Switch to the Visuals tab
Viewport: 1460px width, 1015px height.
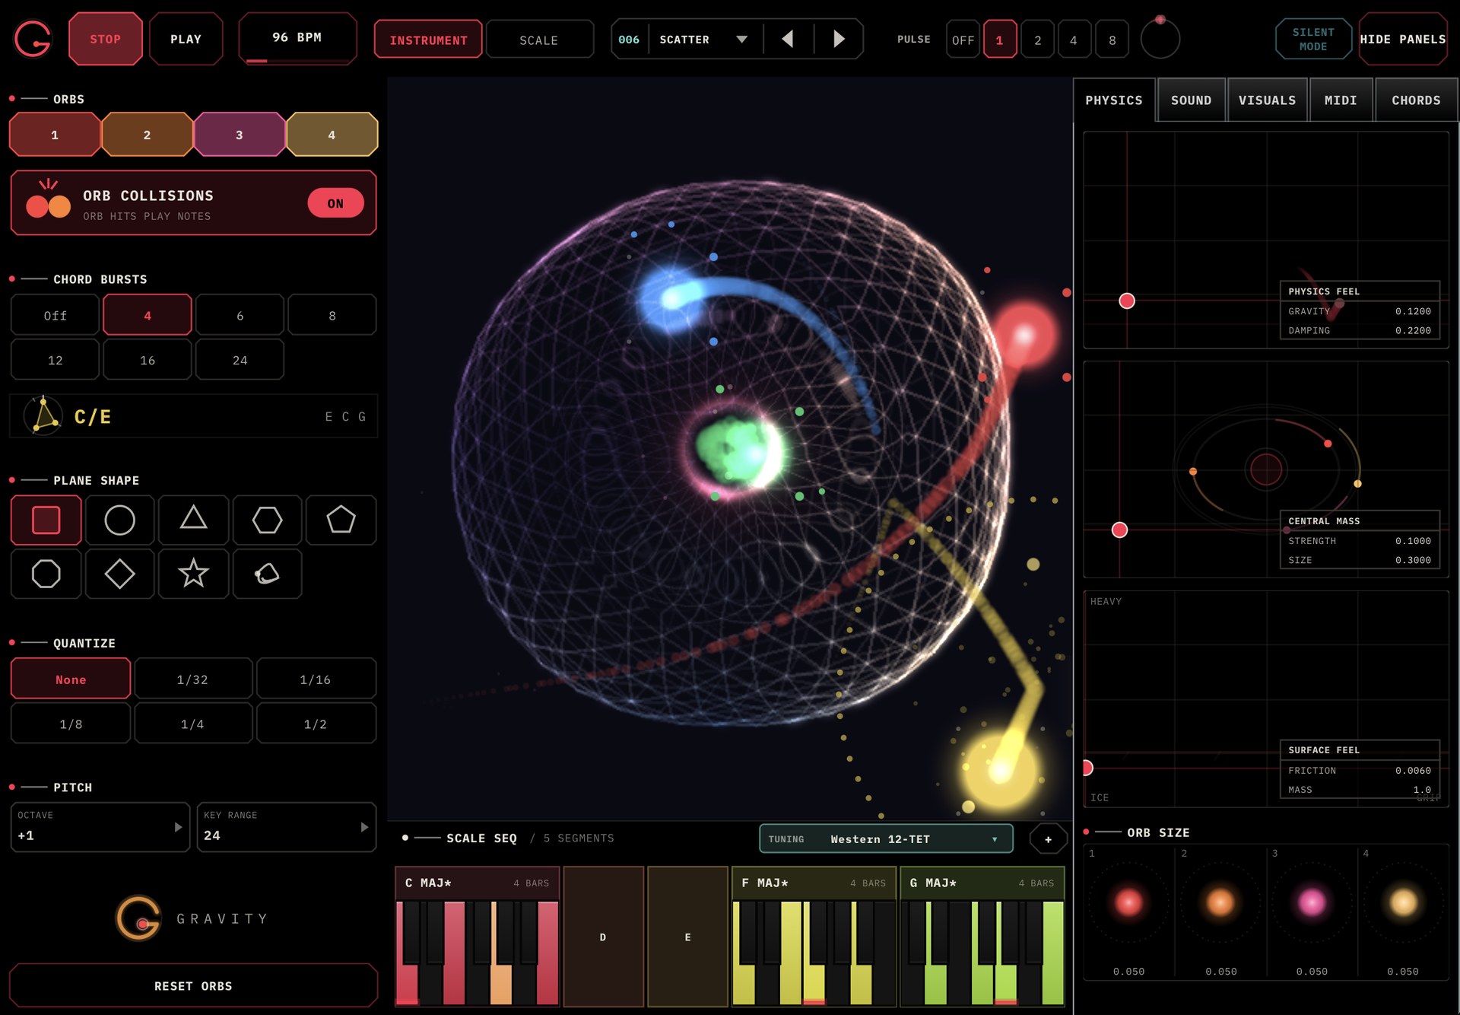coord(1267,100)
